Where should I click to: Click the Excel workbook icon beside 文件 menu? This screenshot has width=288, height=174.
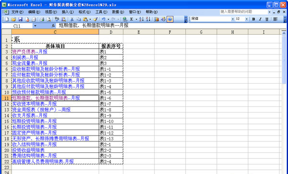pyautogui.click(x=6, y=12)
